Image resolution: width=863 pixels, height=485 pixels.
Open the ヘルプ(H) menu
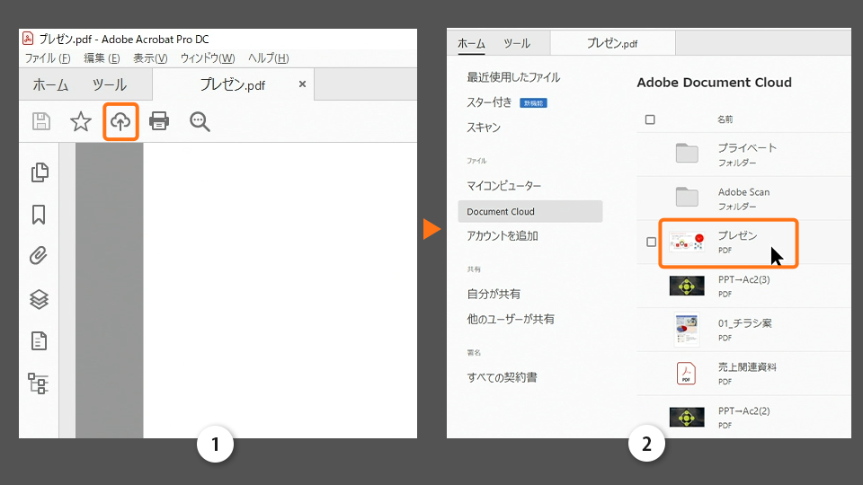click(269, 57)
